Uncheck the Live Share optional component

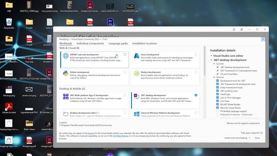[x=217, y=101]
